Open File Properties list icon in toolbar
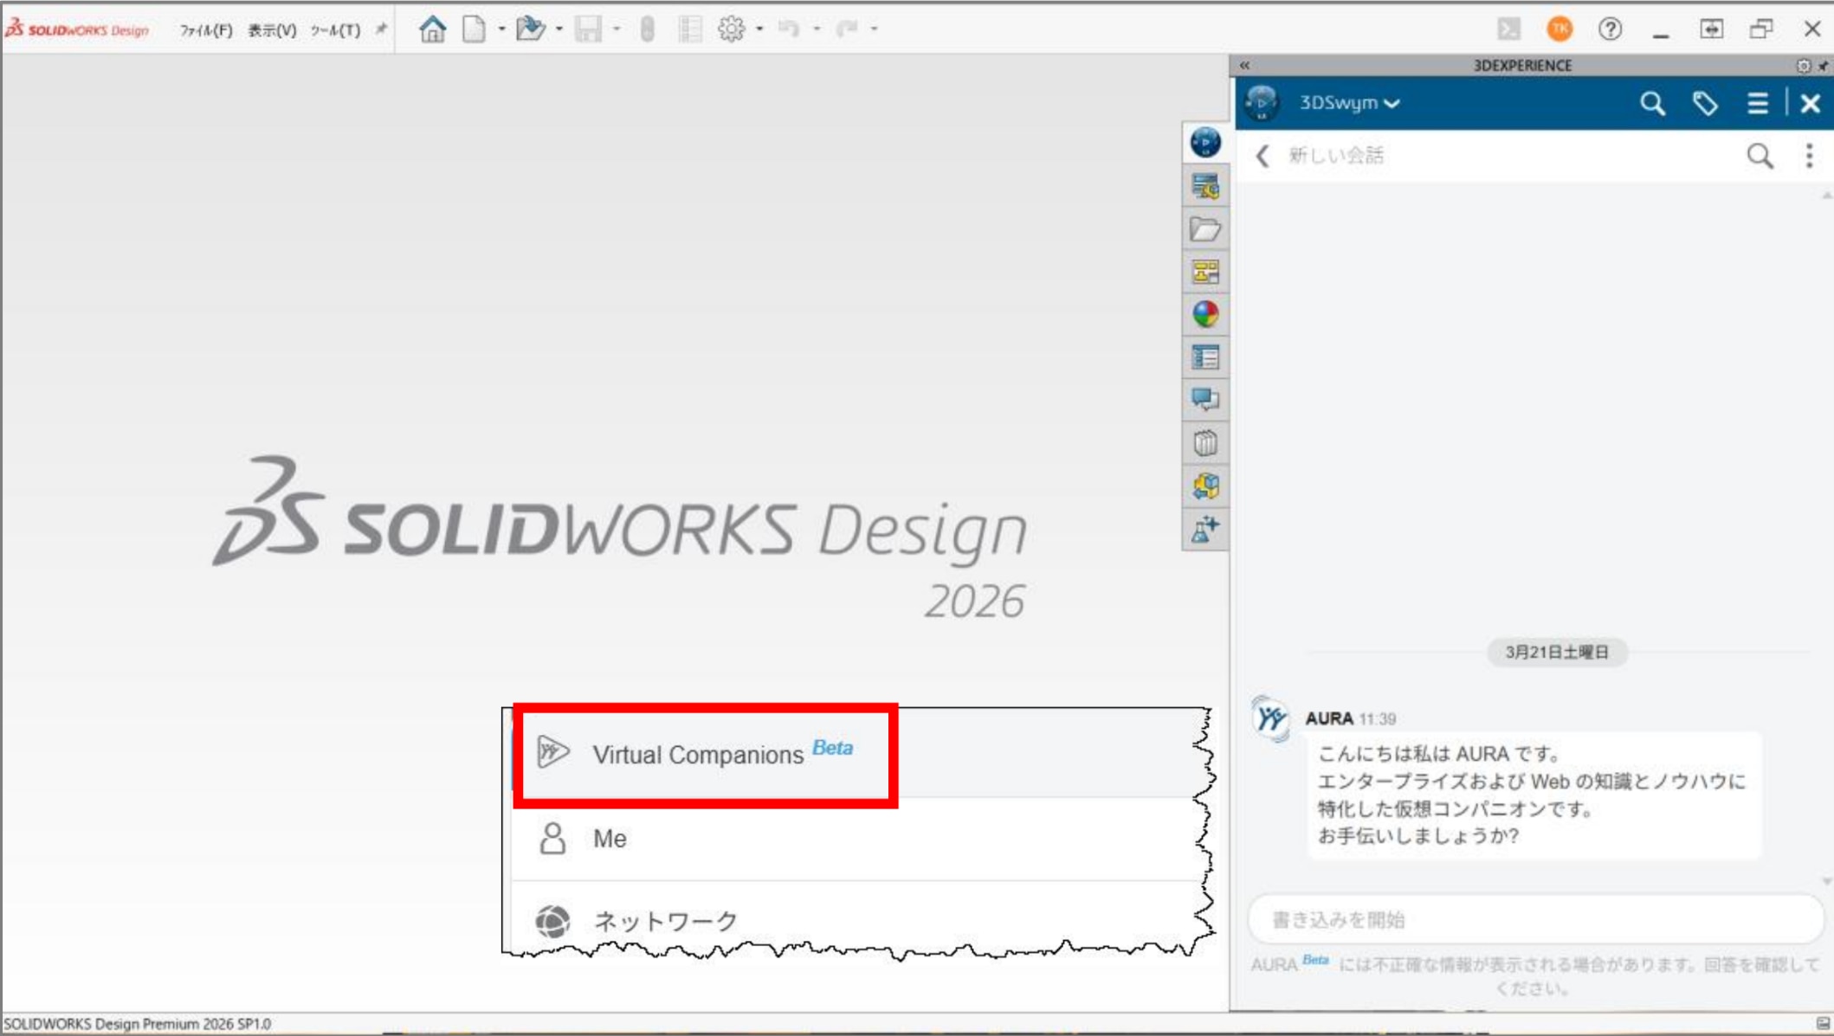 click(690, 29)
